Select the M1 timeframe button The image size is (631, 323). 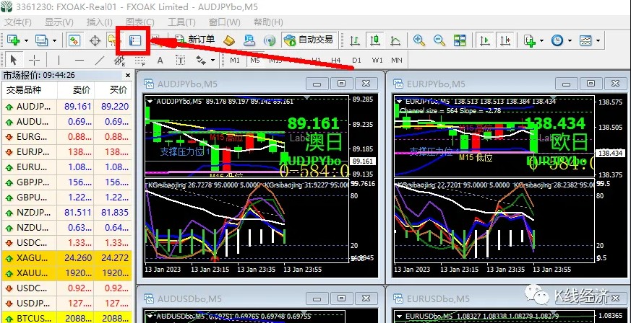tap(235, 60)
